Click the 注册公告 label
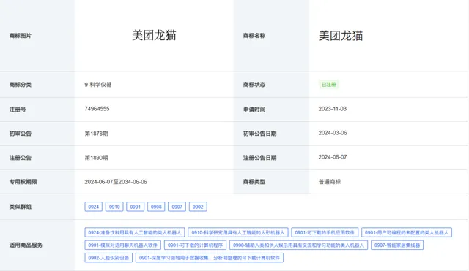The height and width of the screenshot is (271, 469). (21, 158)
